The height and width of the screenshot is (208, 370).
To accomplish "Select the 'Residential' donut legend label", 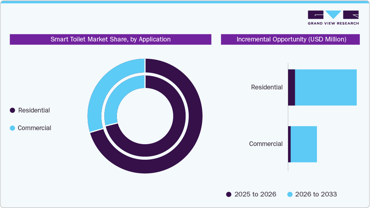I will click(34, 110).
